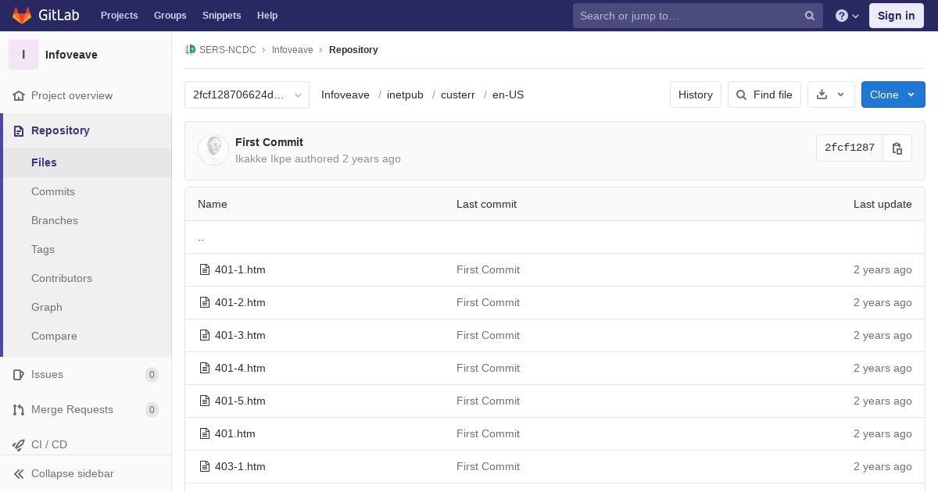This screenshot has height=492, width=938.
Task: Click the Repository file icon in sidebar
Action: point(19,131)
